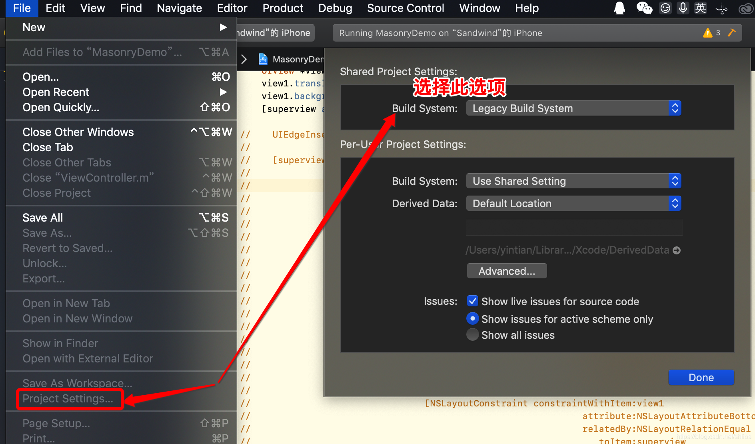Click the smiley face menu bar icon

coord(665,8)
